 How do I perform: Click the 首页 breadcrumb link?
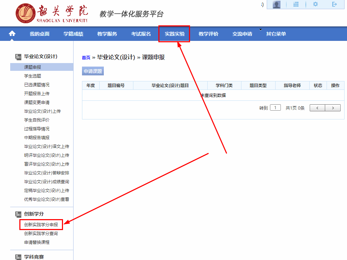[x=86, y=58]
